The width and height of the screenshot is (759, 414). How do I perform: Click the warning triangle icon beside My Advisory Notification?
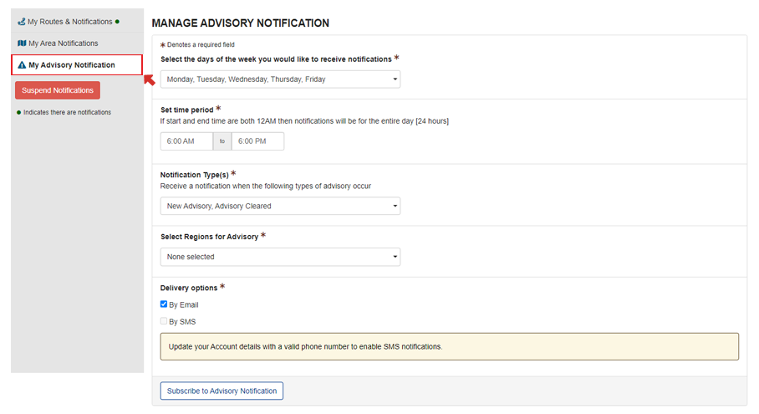point(22,65)
